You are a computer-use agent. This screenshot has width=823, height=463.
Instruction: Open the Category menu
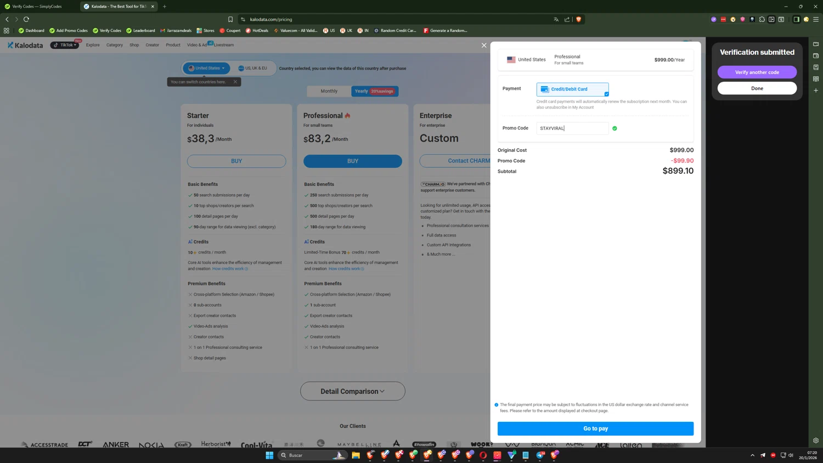(115, 45)
